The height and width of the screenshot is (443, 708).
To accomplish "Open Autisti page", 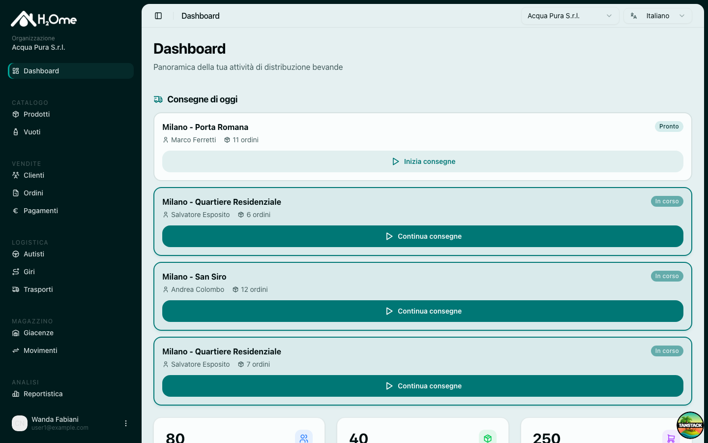I will click(71, 254).
